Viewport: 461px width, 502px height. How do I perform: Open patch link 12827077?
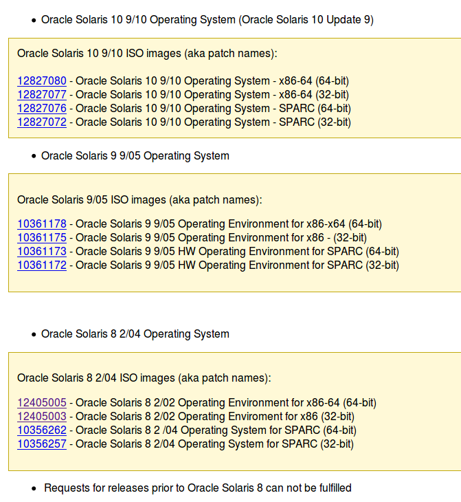coord(42,94)
